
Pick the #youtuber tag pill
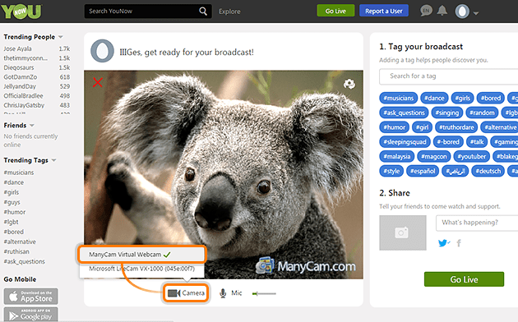(x=471, y=156)
